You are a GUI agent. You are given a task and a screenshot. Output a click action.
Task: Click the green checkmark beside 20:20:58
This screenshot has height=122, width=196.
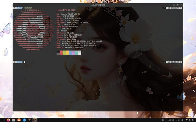pos(165,62)
